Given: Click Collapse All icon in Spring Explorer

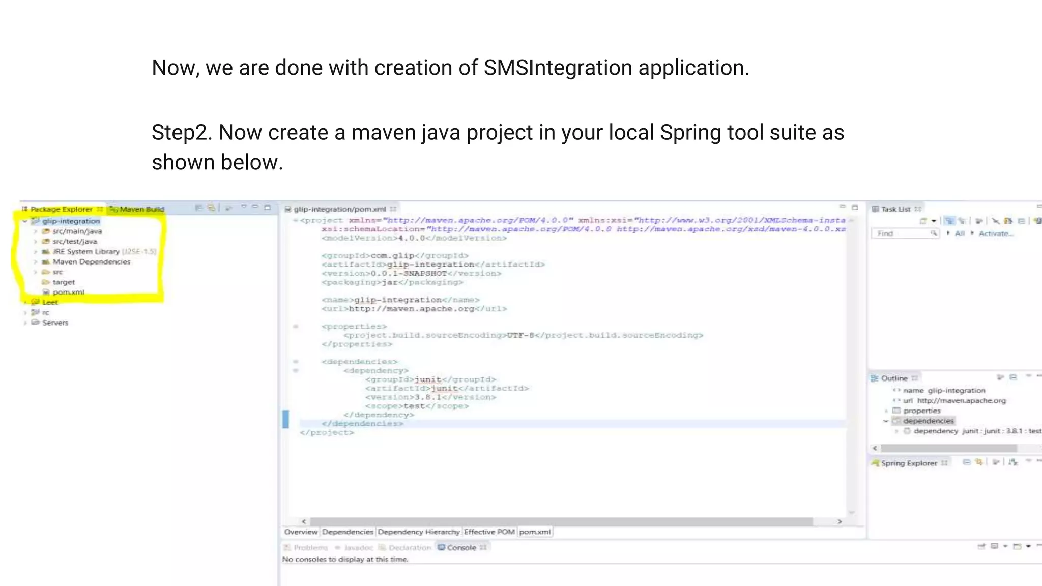Looking at the screenshot, I should coord(967,462).
